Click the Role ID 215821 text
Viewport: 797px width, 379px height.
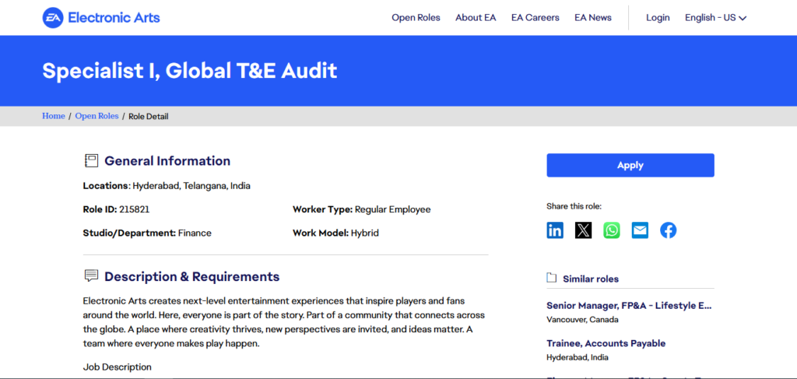click(x=117, y=209)
